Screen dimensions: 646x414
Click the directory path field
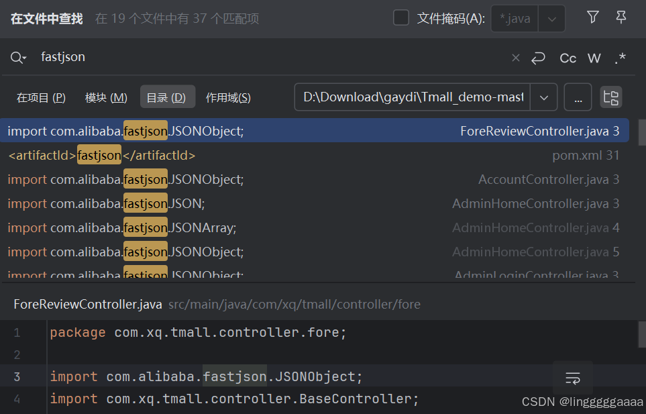(413, 97)
